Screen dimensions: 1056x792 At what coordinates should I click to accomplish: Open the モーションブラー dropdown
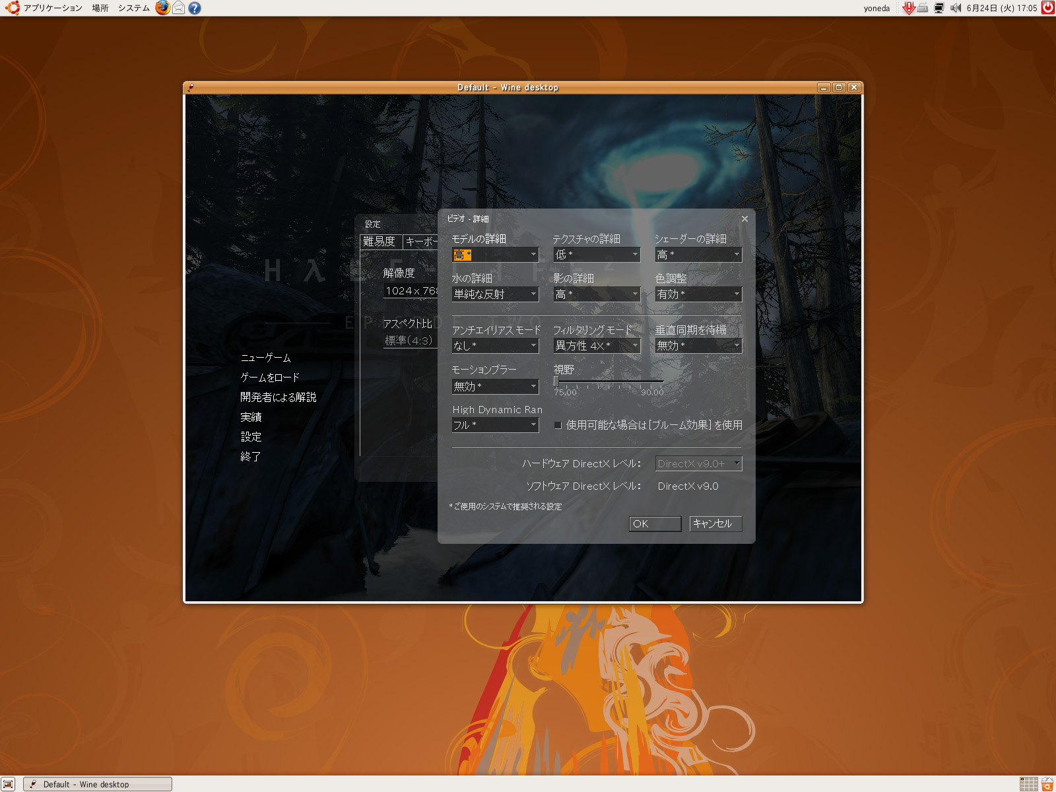click(x=496, y=386)
